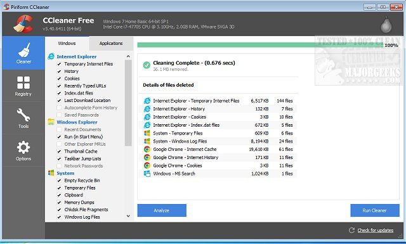Click the Piriform pear logo icon
Image resolution: width=406 pixels, height=244 pixels.
(386, 25)
